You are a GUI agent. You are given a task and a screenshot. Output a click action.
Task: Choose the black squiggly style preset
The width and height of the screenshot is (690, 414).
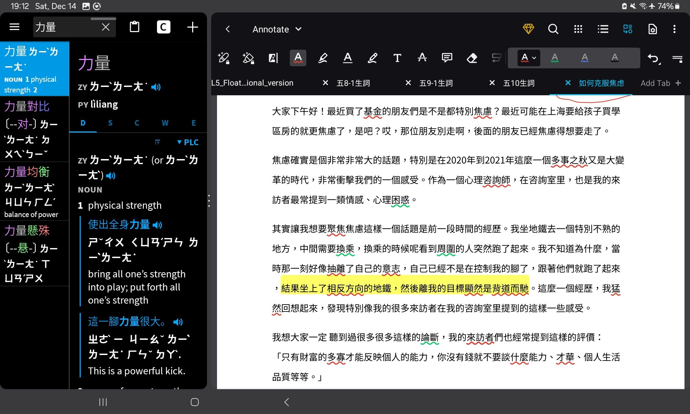[615, 58]
